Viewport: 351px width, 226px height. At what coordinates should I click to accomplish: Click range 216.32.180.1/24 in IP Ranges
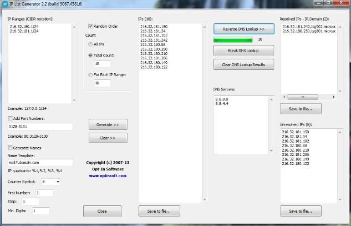pos(24,27)
